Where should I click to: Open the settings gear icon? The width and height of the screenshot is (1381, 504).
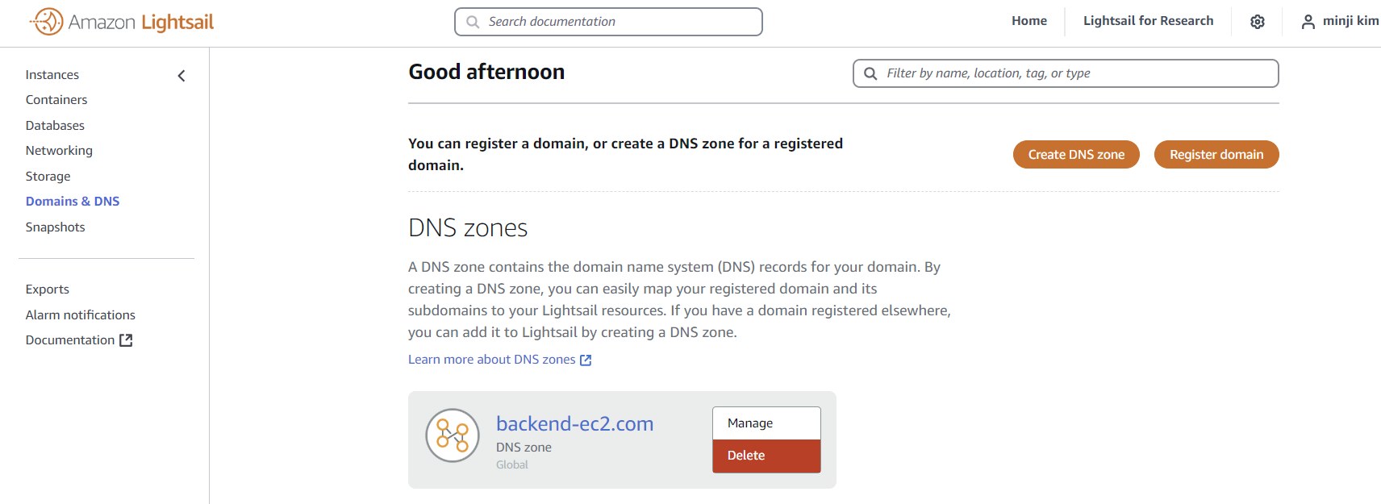point(1257,22)
